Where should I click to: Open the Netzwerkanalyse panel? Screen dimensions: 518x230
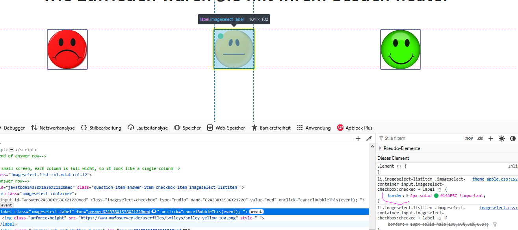pos(53,128)
